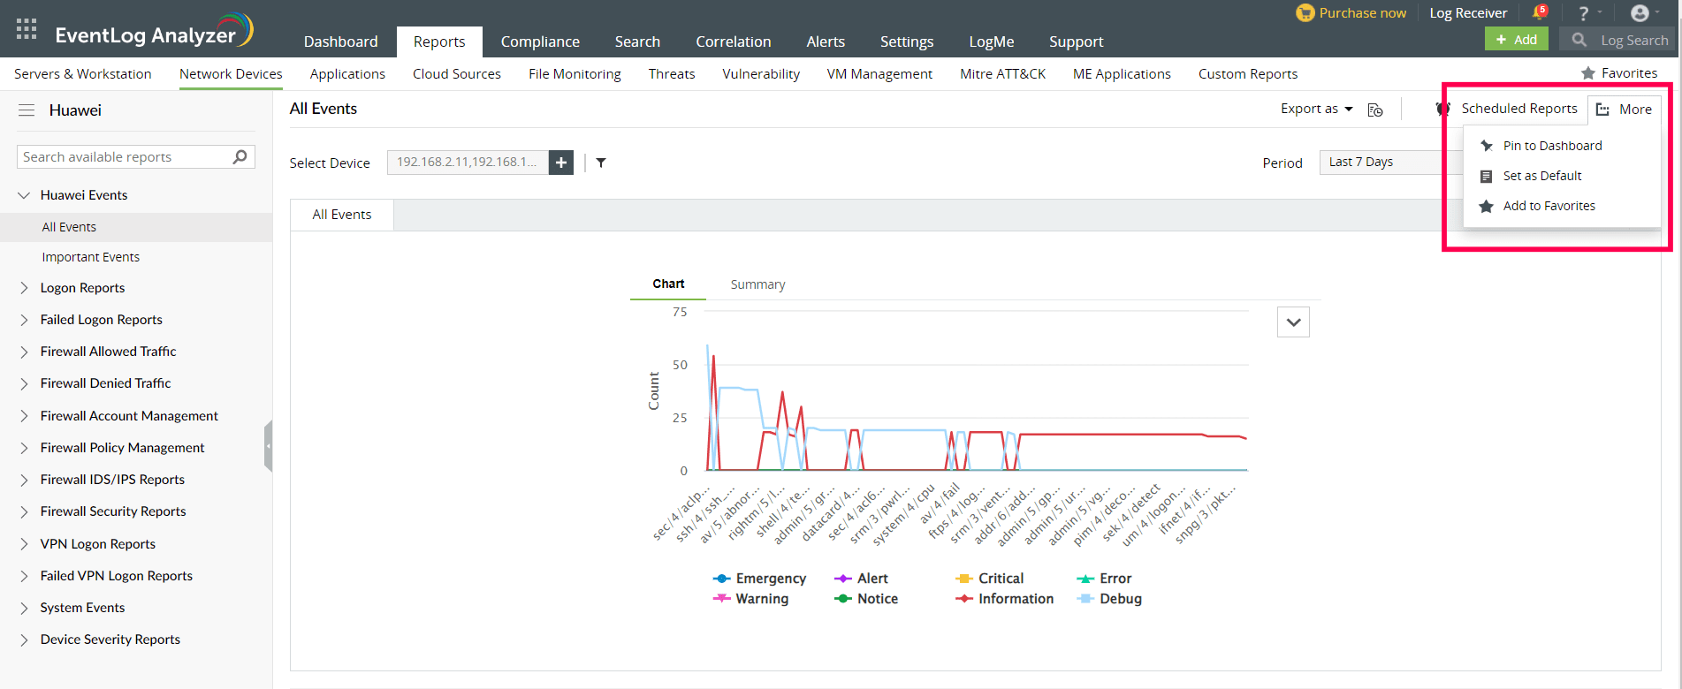Open the chart options chevron dropdown
This screenshot has width=1682, height=689.
pyautogui.click(x=1293, y=322)
